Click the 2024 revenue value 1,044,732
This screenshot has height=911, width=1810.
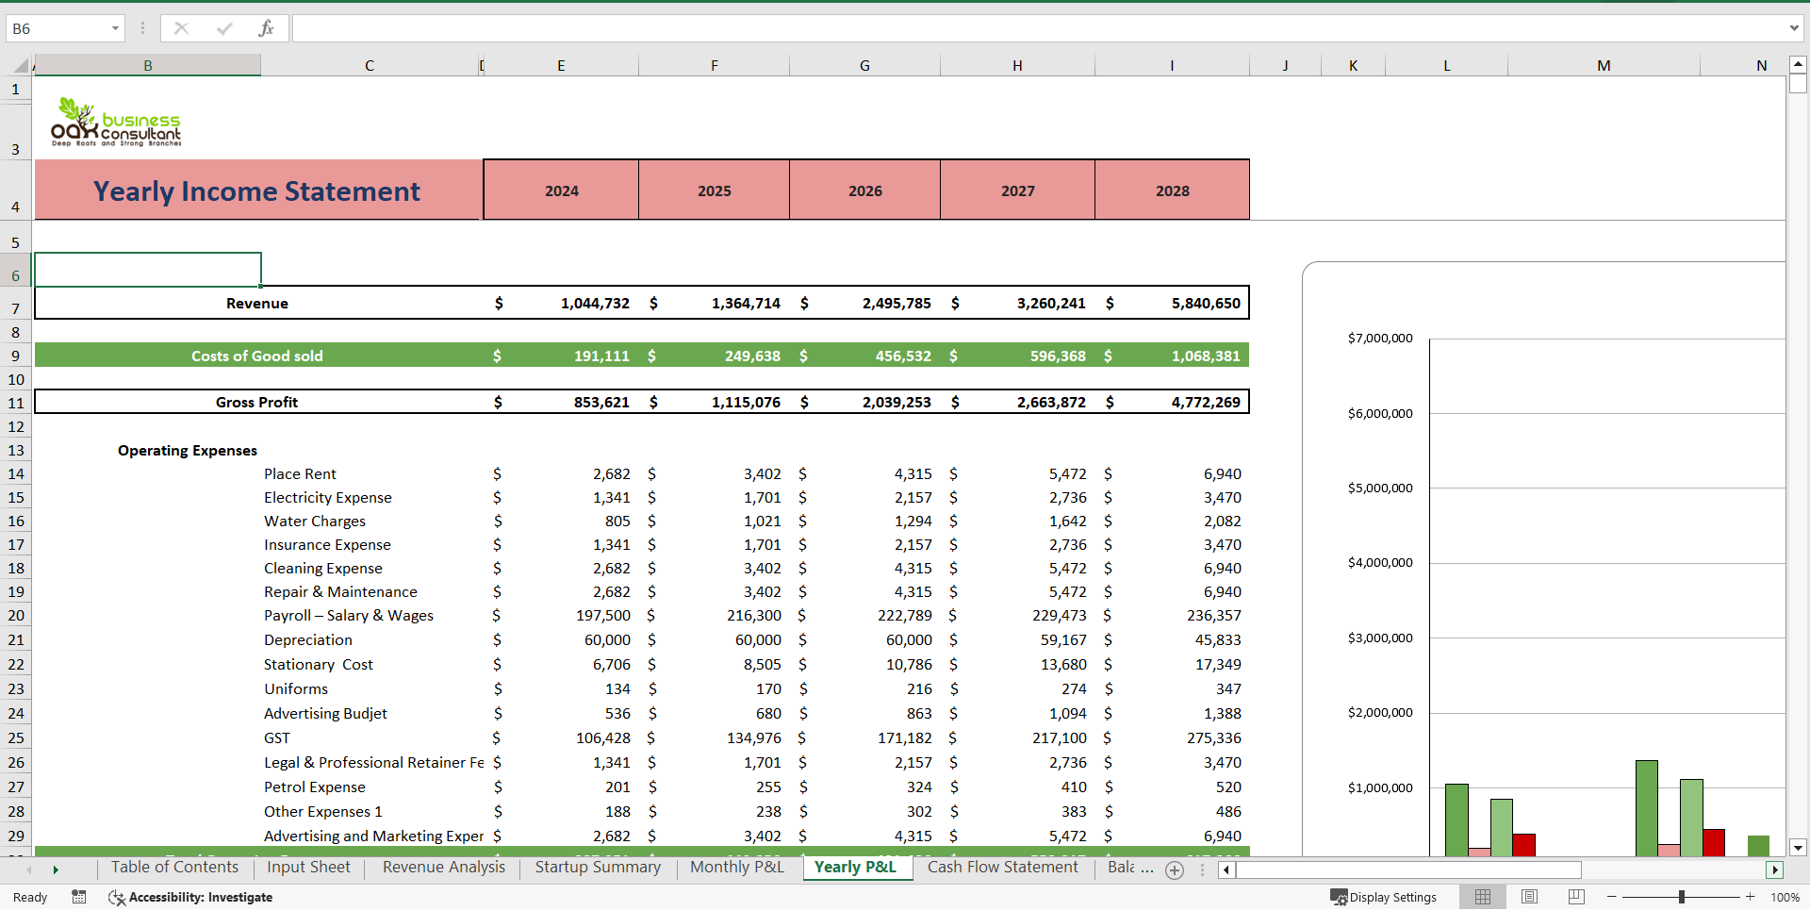tap(595, 303)
